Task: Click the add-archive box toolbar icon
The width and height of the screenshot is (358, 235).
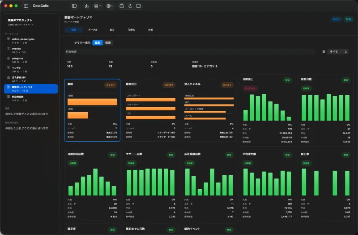Action: [x=122, y=6]
